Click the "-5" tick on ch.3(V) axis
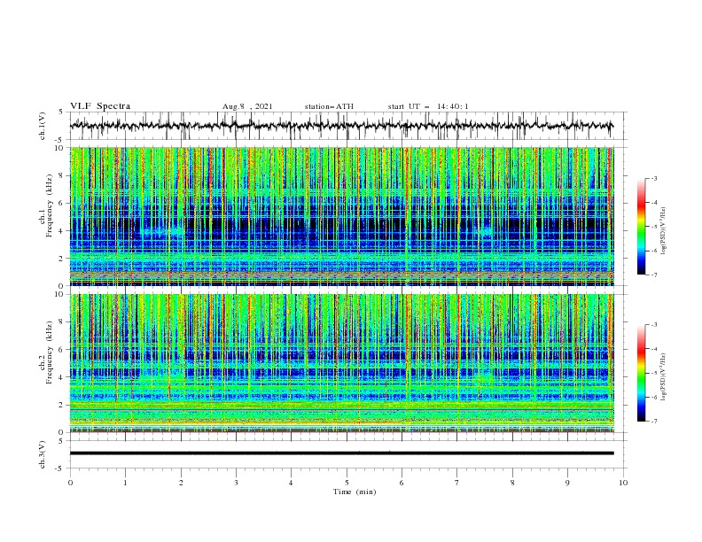This screenshot has height=542, width=702. pyautogui.click(x=60, y=468)
